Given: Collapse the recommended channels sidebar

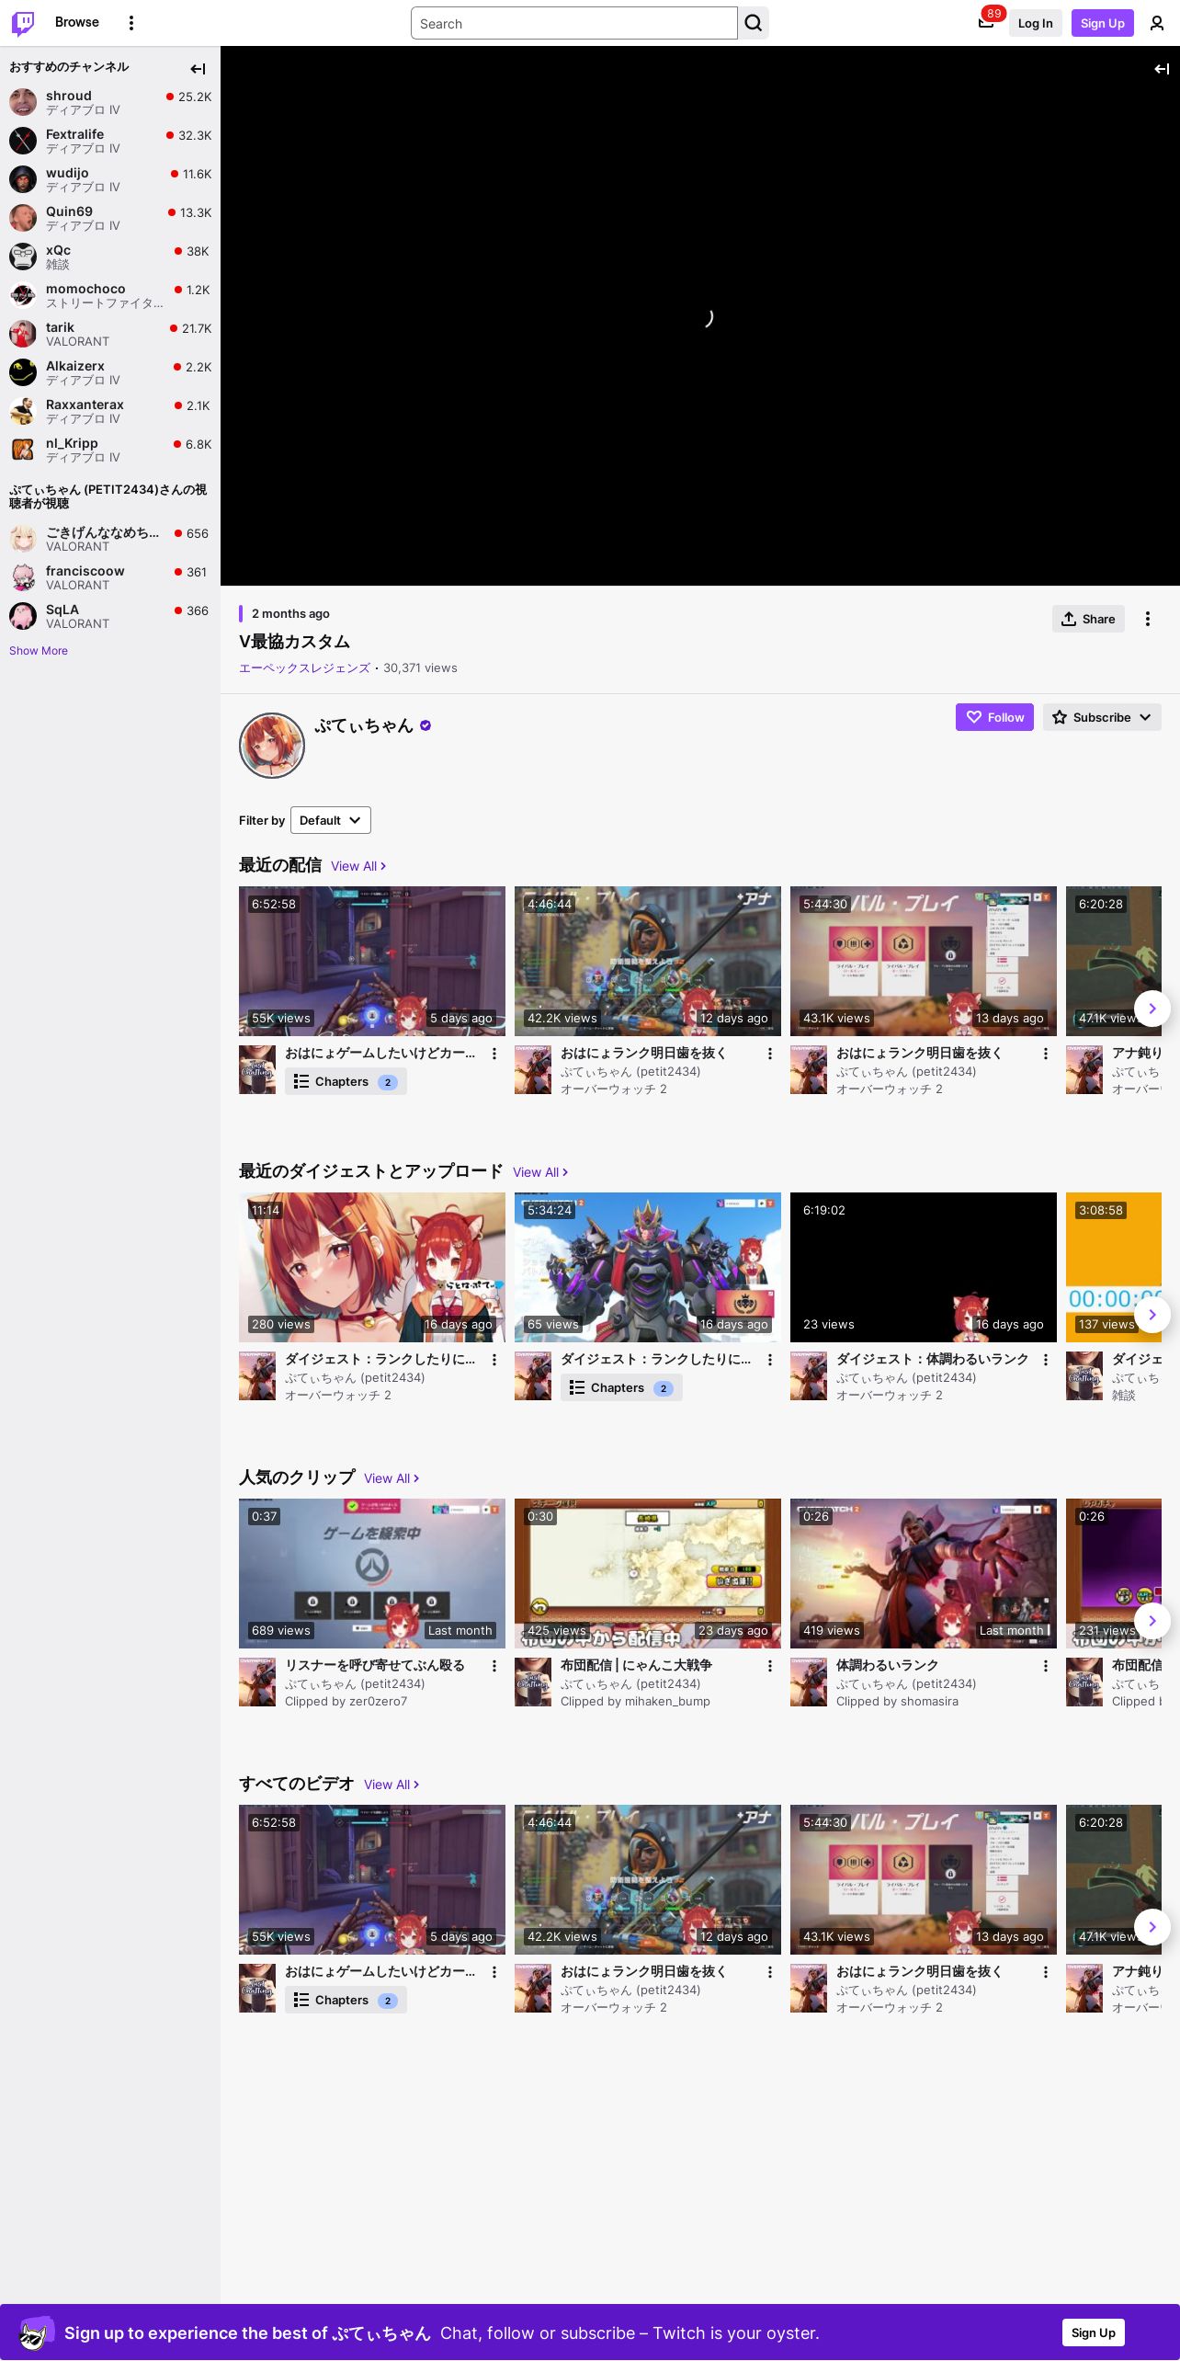Looking at the screenshot, I should pos(198,69).
